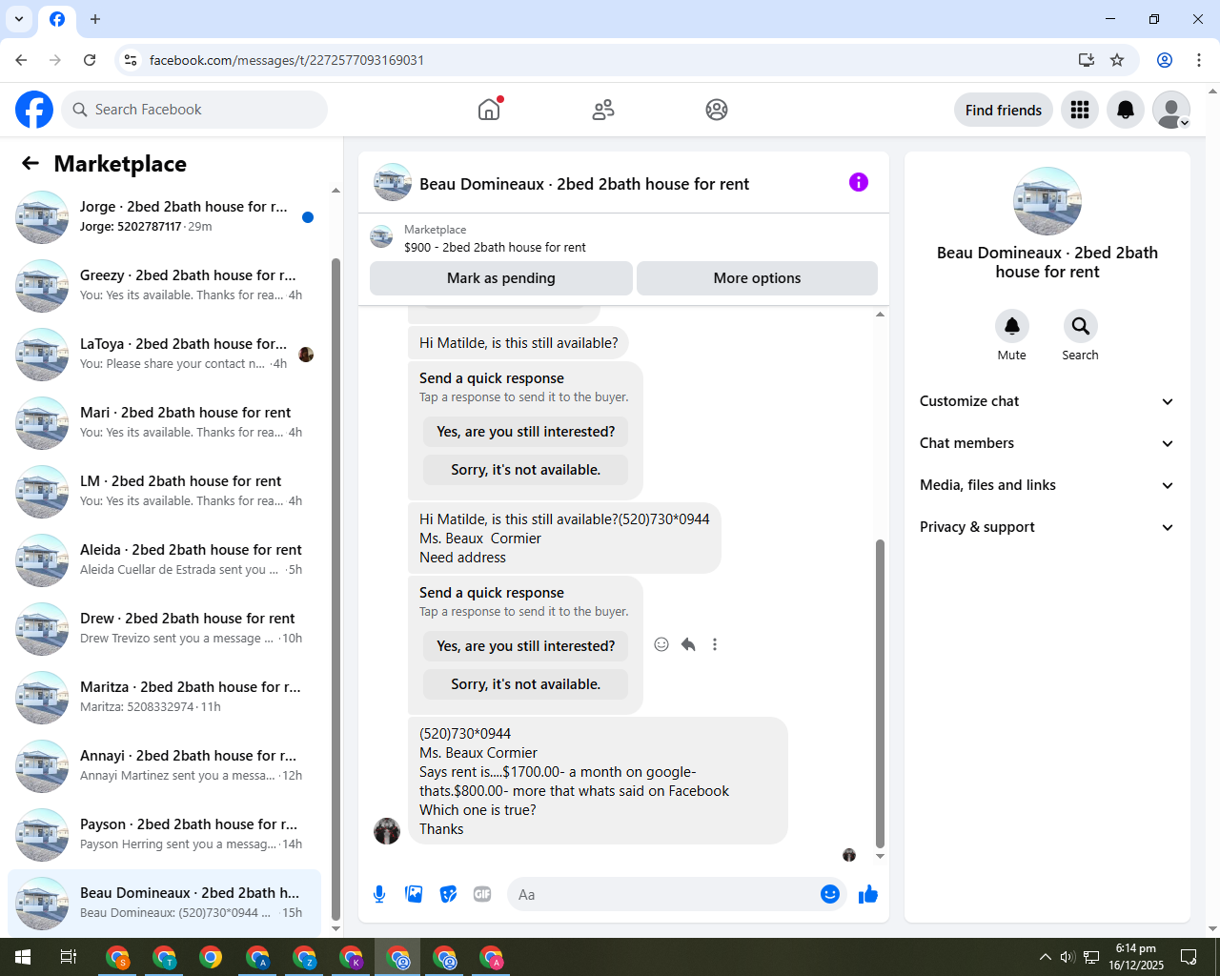Open Drew's conversation

[x=164, y=628]
